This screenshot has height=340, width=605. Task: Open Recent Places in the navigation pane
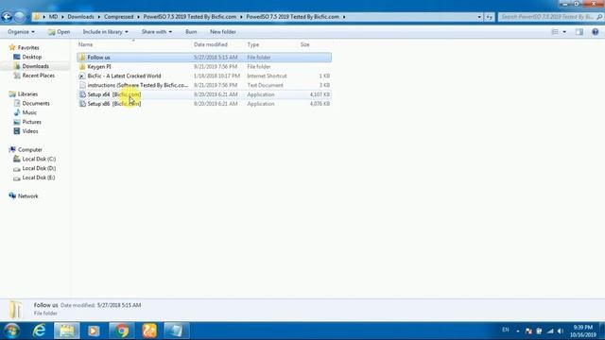[x=38, y=76]
